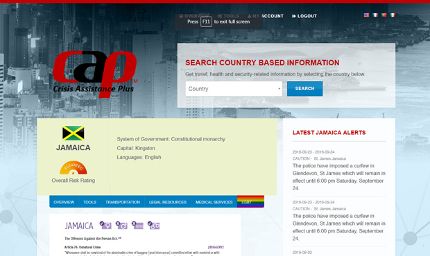Click the female symbol LGBT status icon
The image size is (430, 256).
click(x=105, y=225)
